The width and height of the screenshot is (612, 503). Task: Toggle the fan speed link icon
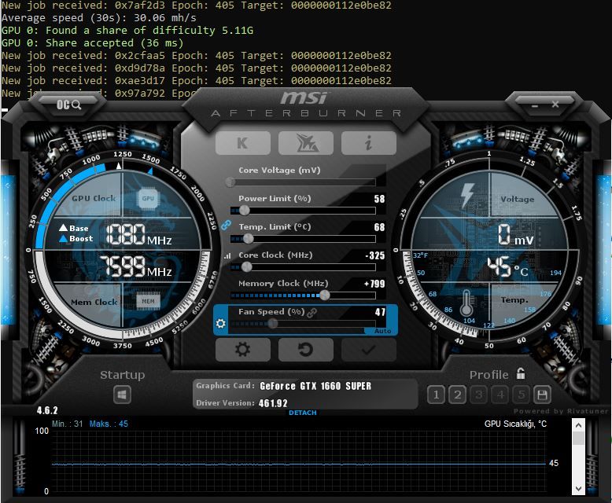pos(312,312)
